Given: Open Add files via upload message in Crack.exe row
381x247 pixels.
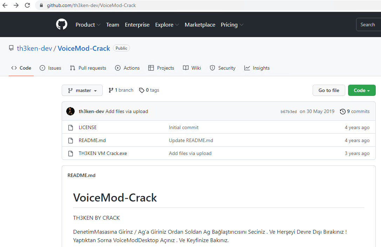Looking at the screenshot, I should pyautogui.click(x=190, y=153).
